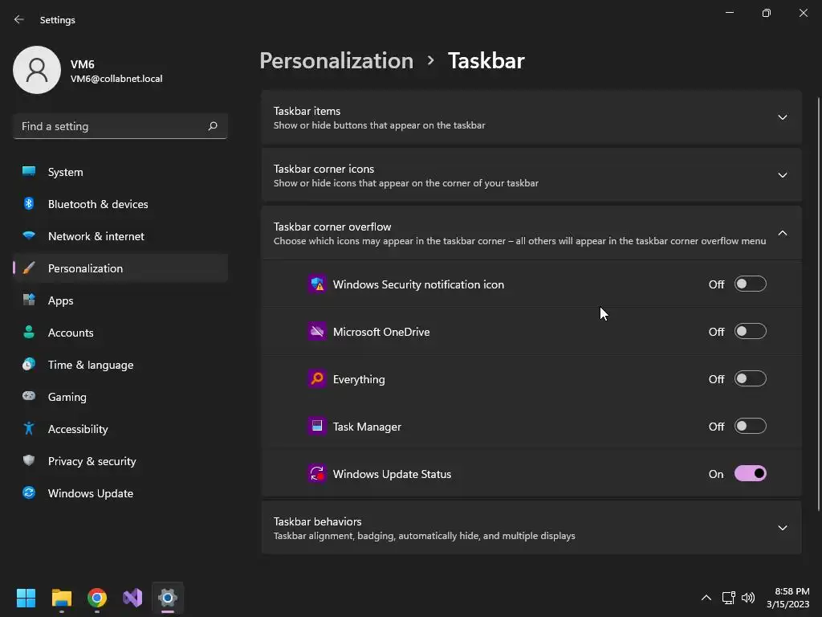The height and width of the screenshot is (617, 822).
Task: Show hidden icons tray chevron
Action: pos(706,598)
